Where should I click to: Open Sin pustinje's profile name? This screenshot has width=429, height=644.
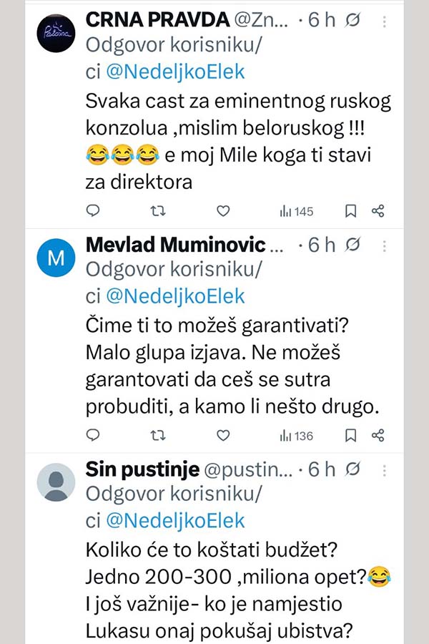point(142,470)
